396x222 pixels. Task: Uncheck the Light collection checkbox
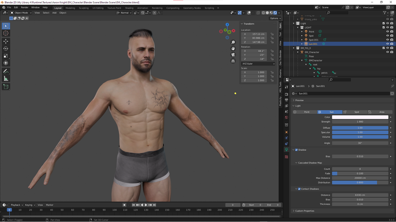[x=384, y=23]
